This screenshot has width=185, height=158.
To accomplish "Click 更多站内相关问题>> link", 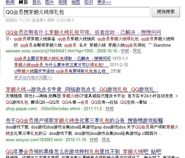I will click(33, 77).
